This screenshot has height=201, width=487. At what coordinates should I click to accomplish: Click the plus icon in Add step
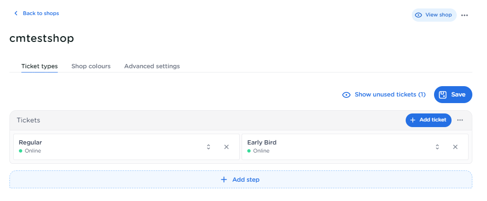click(x=224, y=180)
